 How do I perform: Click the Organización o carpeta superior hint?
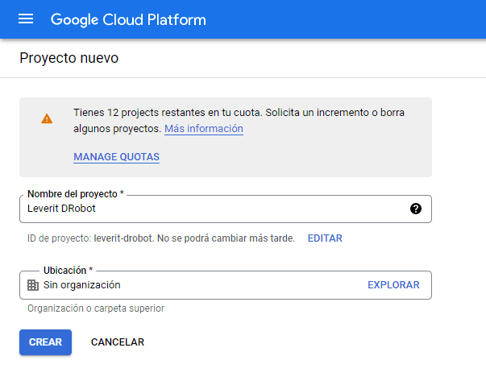click(x=96, y=308)
